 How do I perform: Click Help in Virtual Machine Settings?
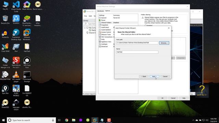(x=184, y=98)
